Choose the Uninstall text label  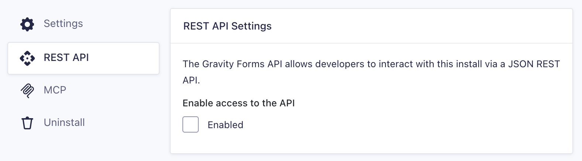click(64, 123)
